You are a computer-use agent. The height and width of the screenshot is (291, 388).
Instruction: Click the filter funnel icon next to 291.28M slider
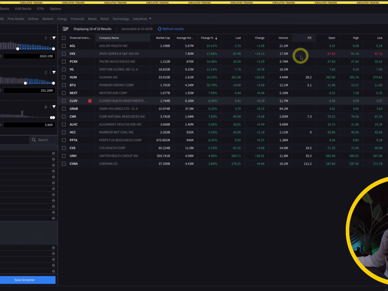click(54, 72)
